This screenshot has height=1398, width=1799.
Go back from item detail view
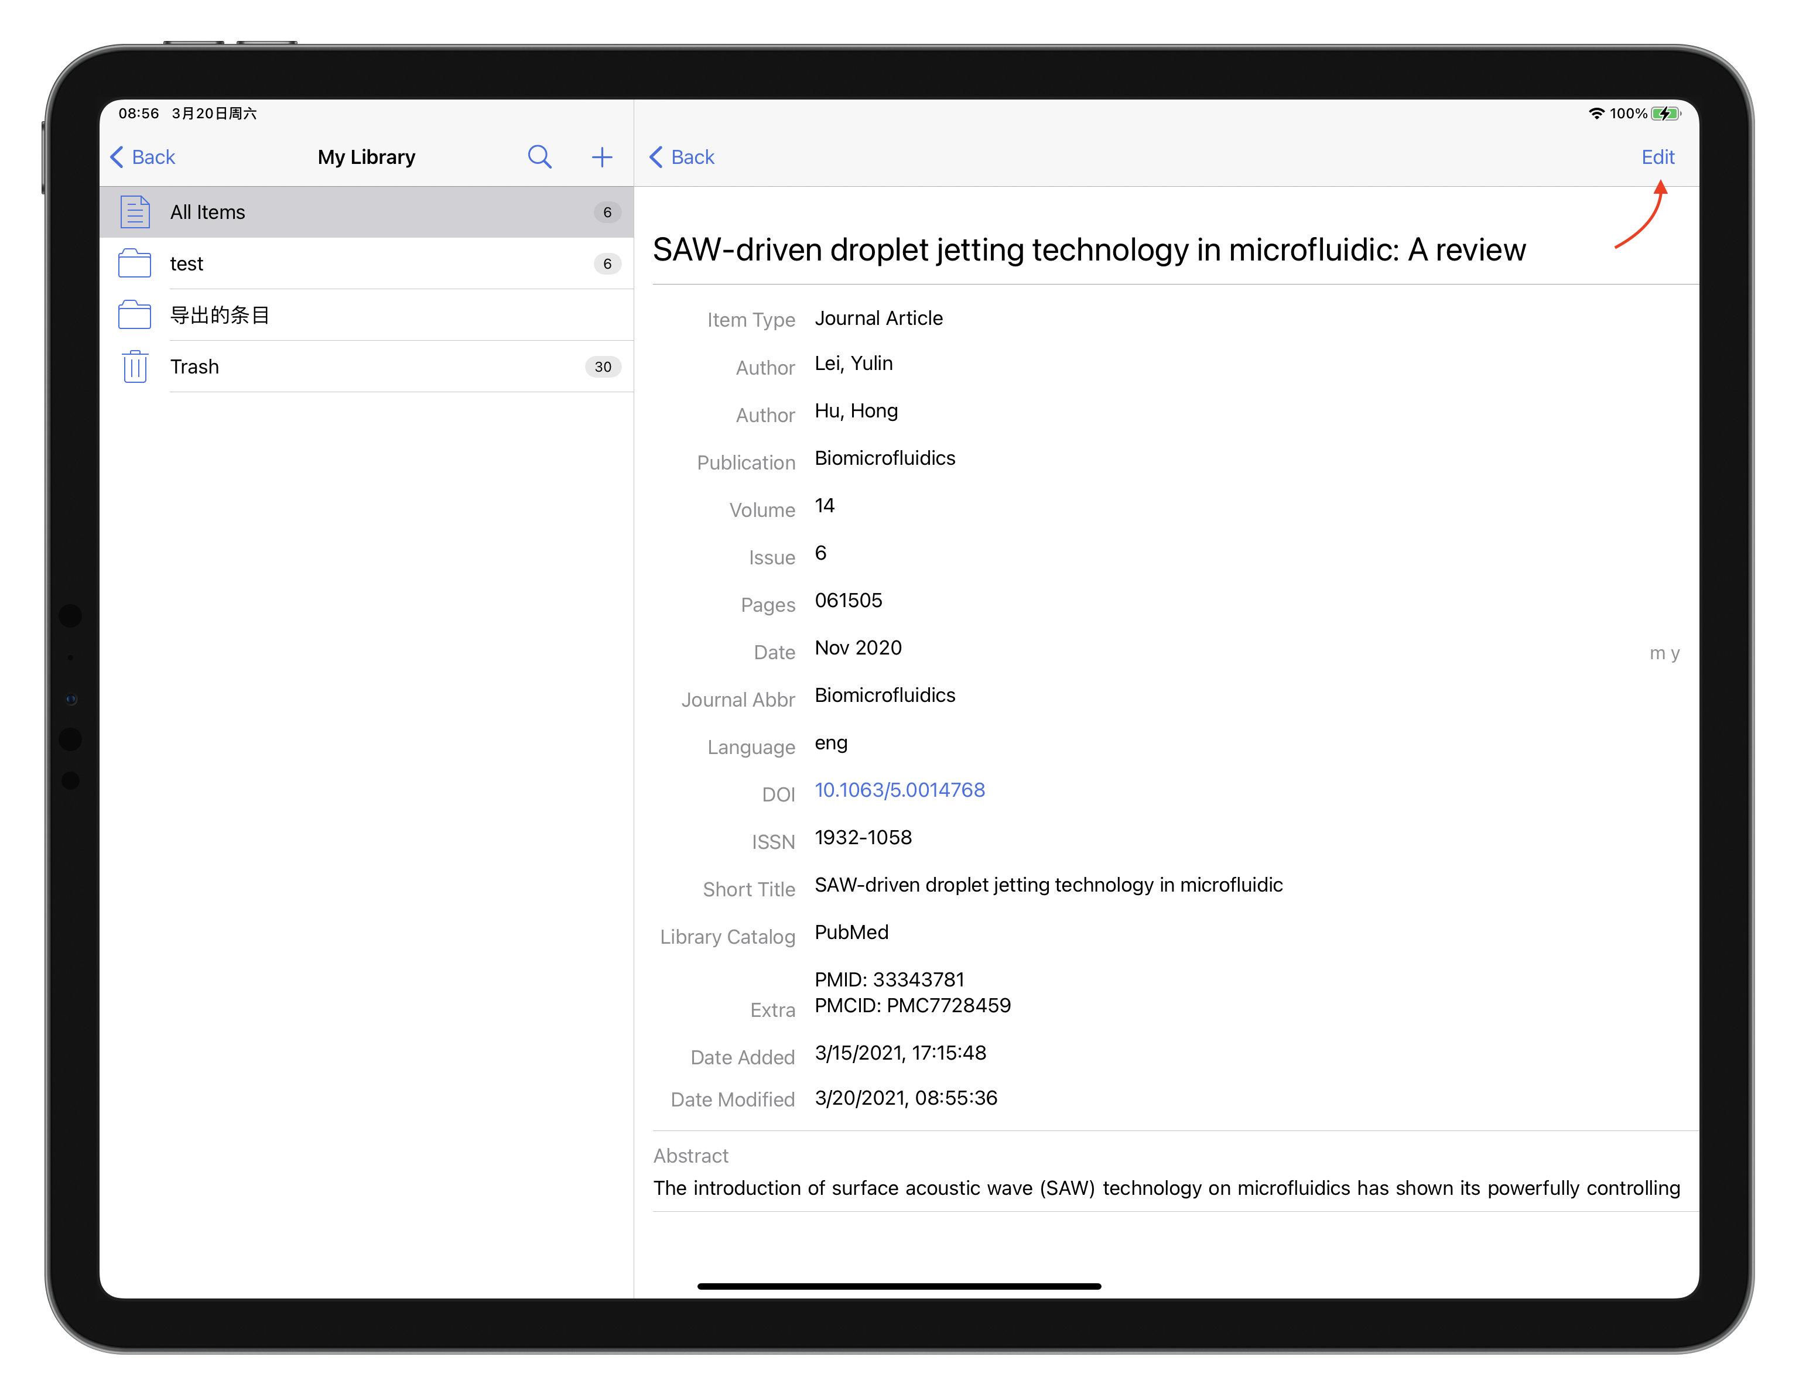pos(681,157)
